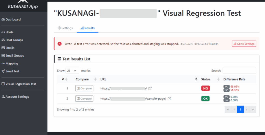
Task: Click into the Search input field
Action: coord(239,70)
